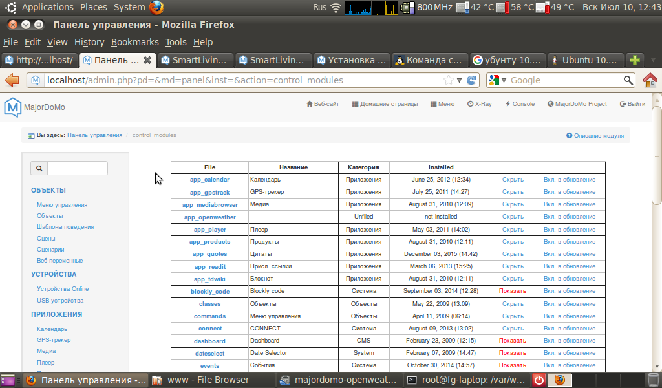Open Веб-сайт via the home icon

pyautogui.click(x=310, y=103)
